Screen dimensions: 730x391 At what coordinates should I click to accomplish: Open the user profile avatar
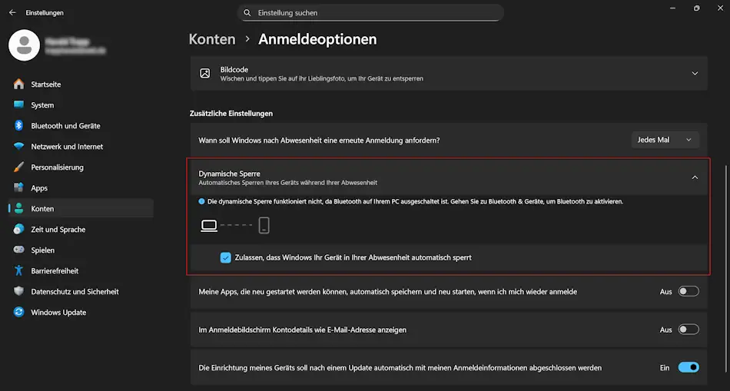click(x=25, y=45)
